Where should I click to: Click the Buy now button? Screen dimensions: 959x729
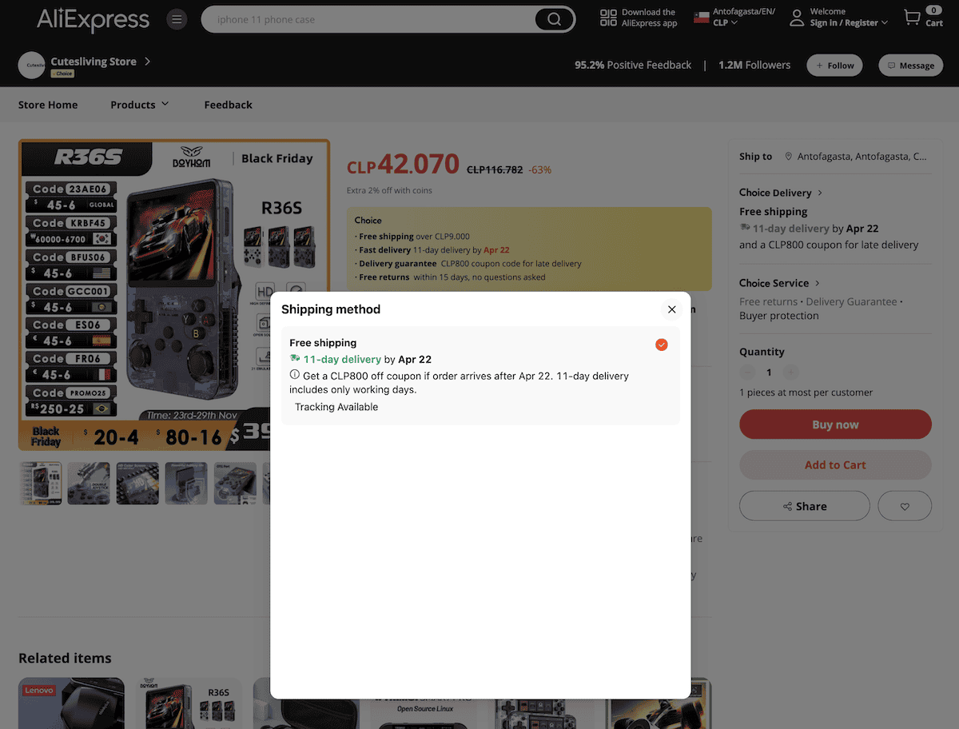pyautogui.click(x=835, y=424)
